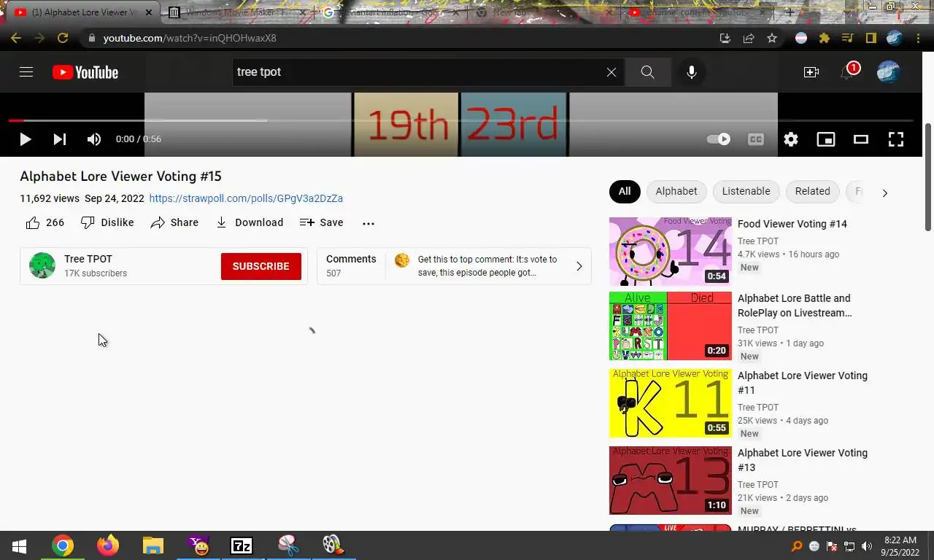Bookmark this page with the star
The height and width of the screenshot is (560, 934).
(x=772, y=38)
